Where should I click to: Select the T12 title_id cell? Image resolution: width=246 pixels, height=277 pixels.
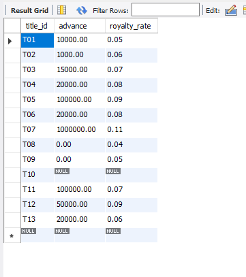[37, 205]
